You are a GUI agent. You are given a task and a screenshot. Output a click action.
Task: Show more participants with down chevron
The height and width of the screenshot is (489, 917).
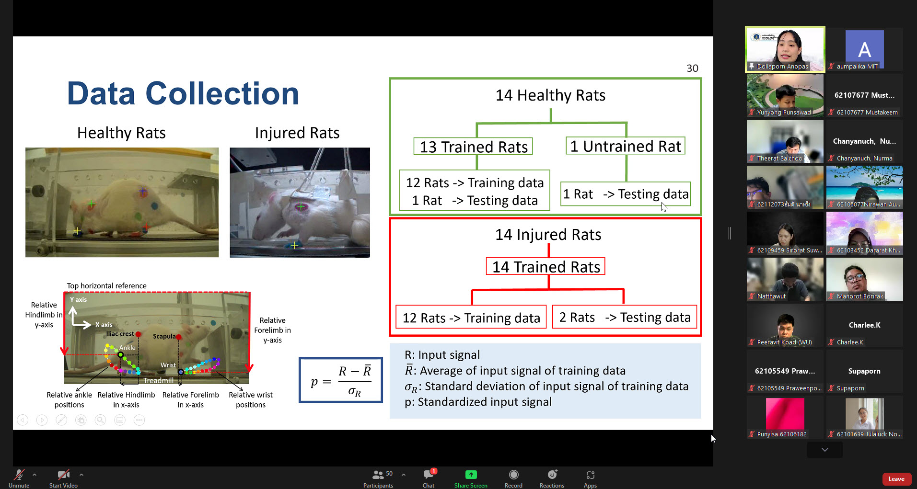[824, 450]
